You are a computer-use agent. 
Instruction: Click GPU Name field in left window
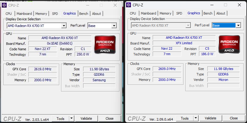[60, 38]
